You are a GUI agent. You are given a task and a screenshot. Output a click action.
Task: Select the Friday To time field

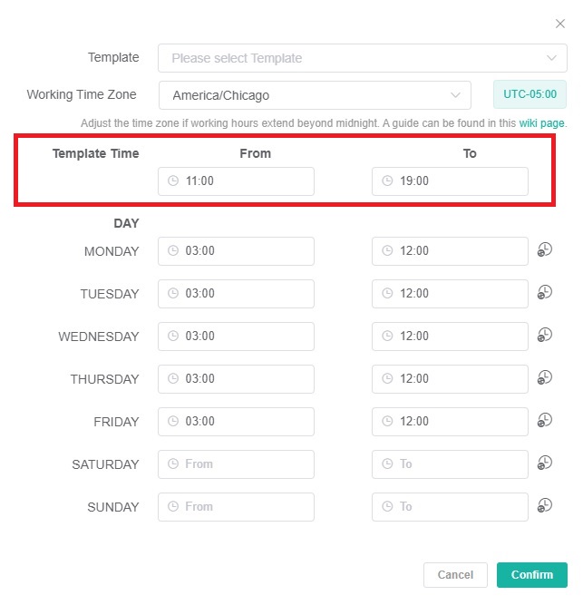coord(450,422)
